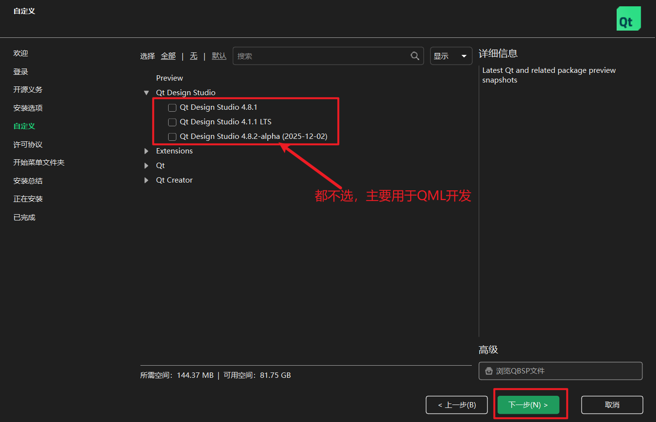Click the 4.8.2-alpha (2025-12-02) label

coord(254,136)
